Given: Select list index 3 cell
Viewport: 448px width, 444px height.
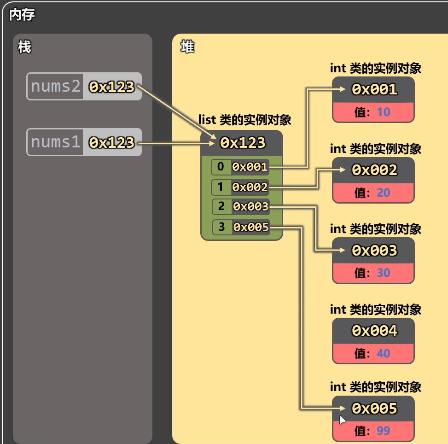Looking at the screenshot, I should pyautogui.click(x=222, y=227).
